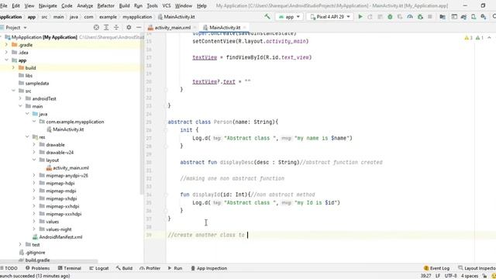The image size is (496, 279).
Task: Collapse the res folder
Action: click(x=27, y=137)
